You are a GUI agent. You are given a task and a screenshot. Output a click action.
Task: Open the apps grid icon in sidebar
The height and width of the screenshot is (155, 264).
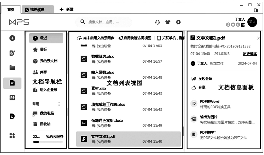[x=12, y=136]
